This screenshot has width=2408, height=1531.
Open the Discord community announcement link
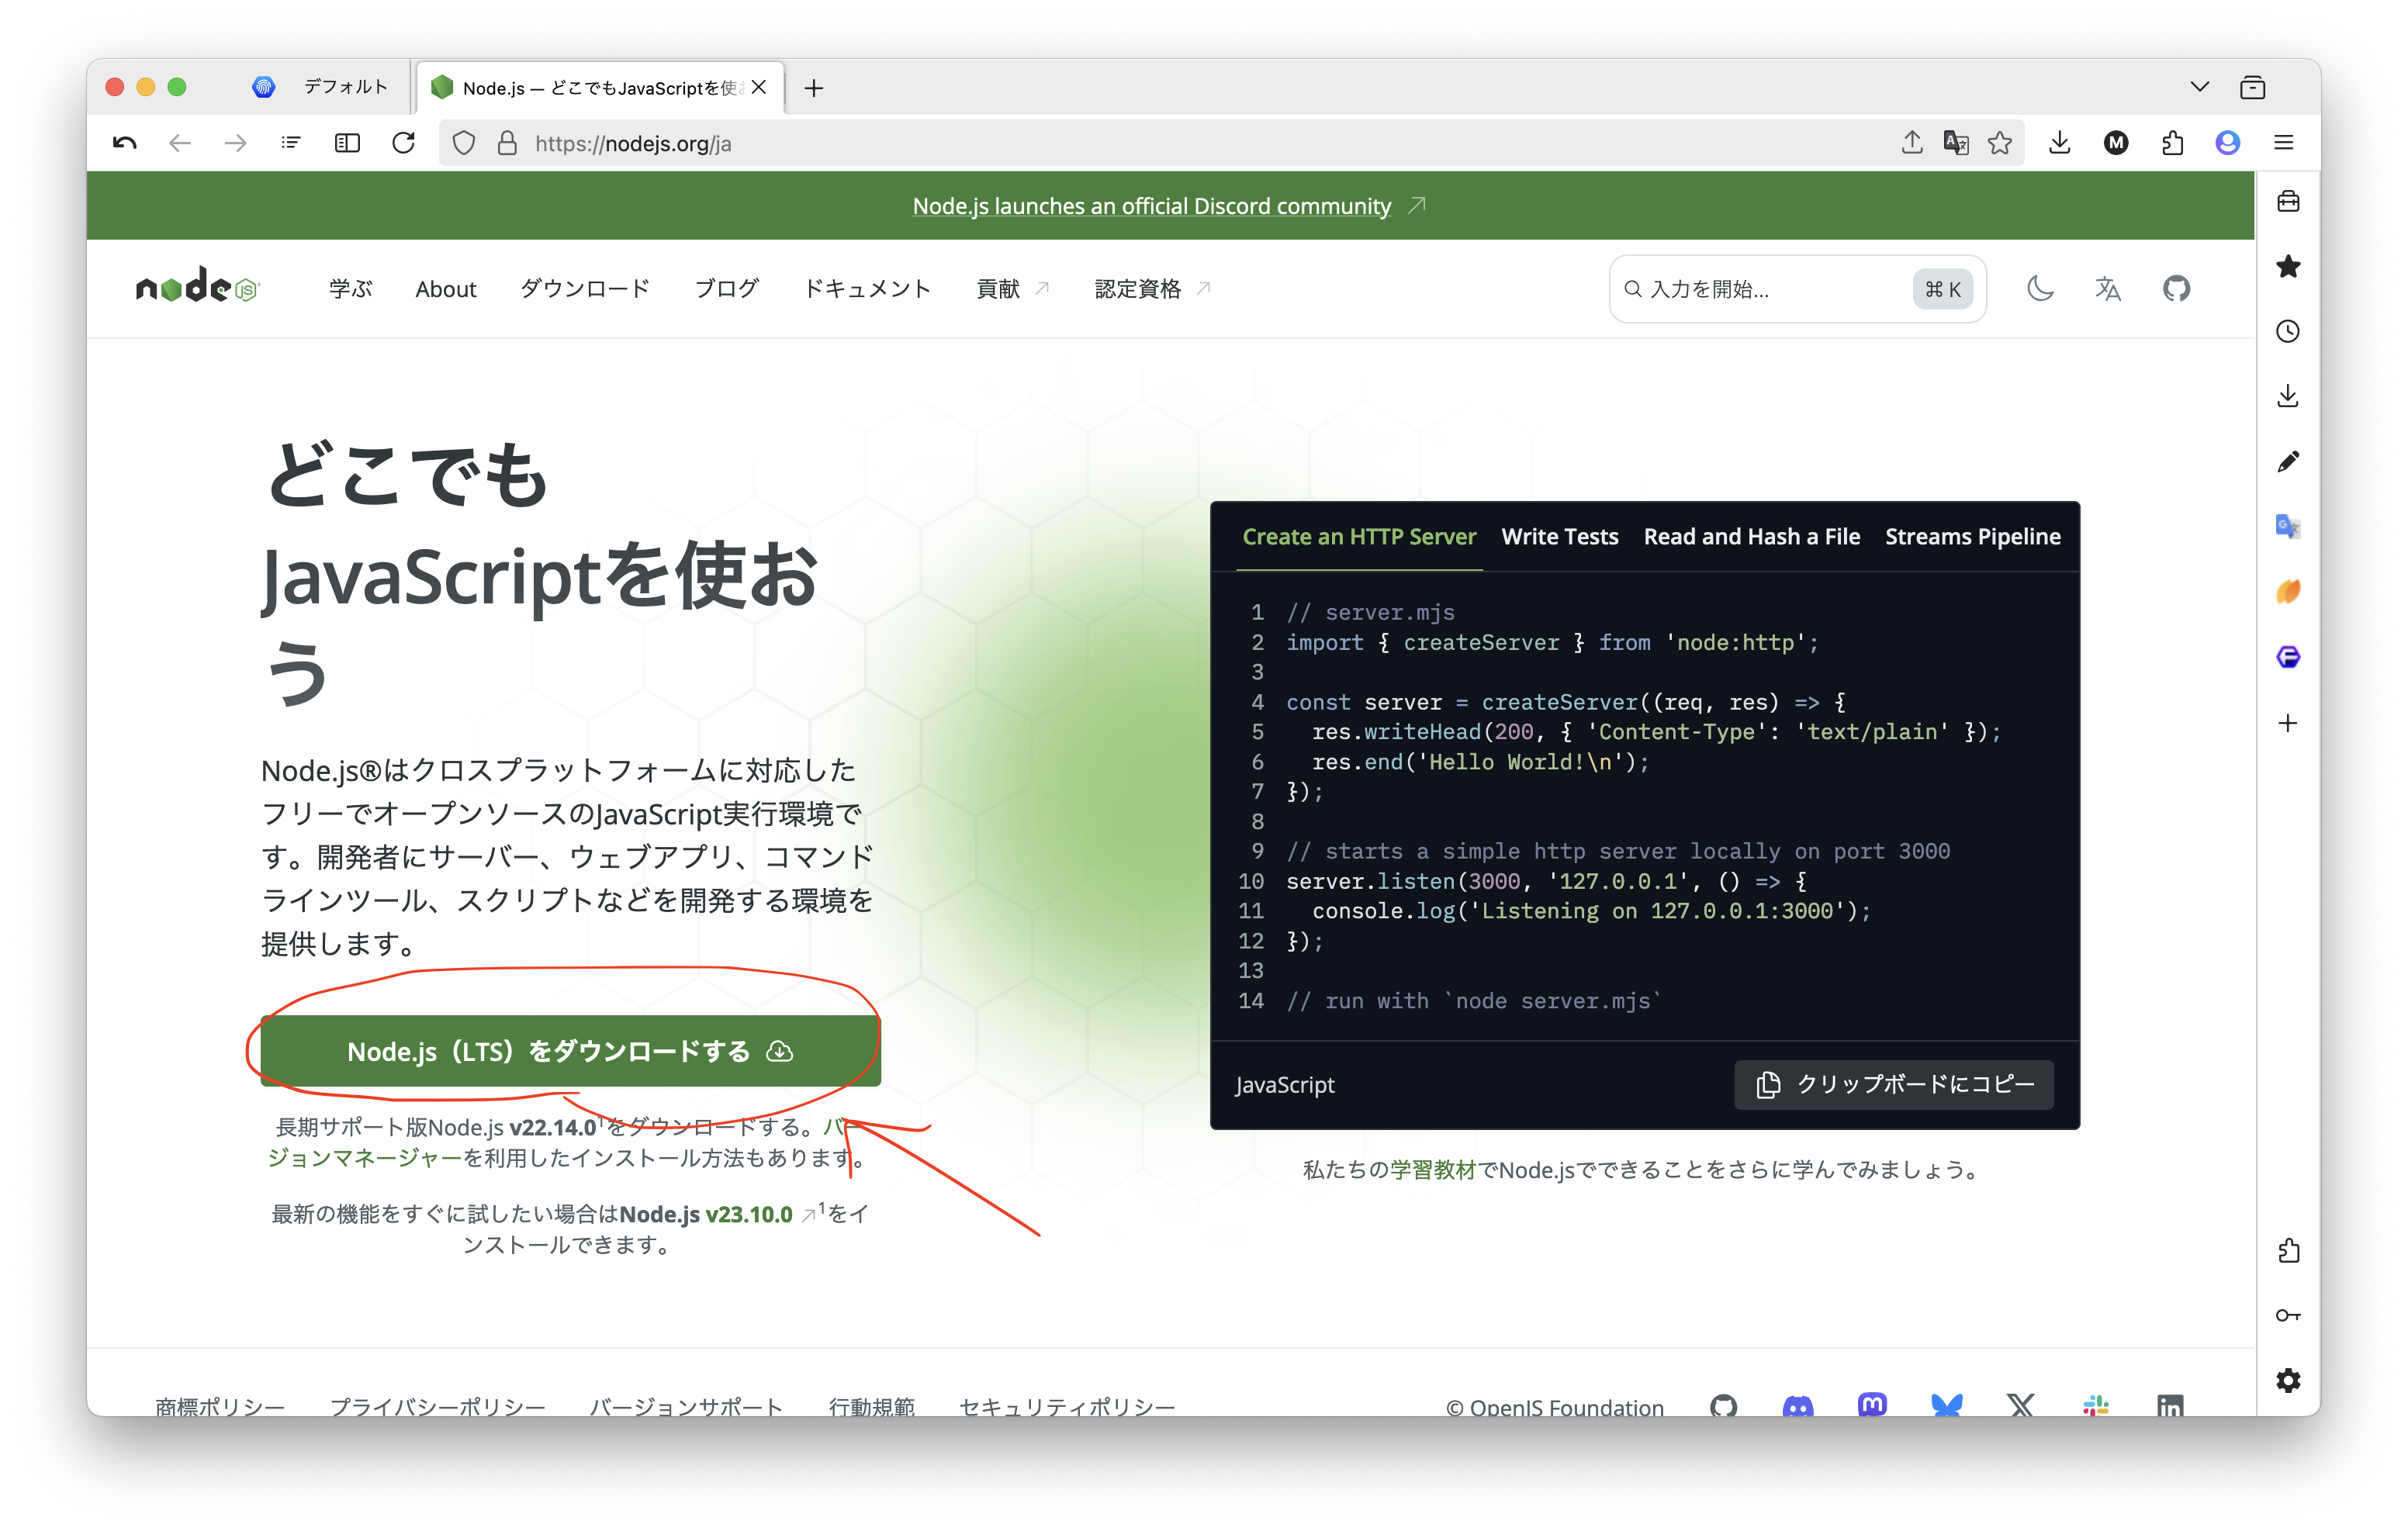pos(1151,206)
